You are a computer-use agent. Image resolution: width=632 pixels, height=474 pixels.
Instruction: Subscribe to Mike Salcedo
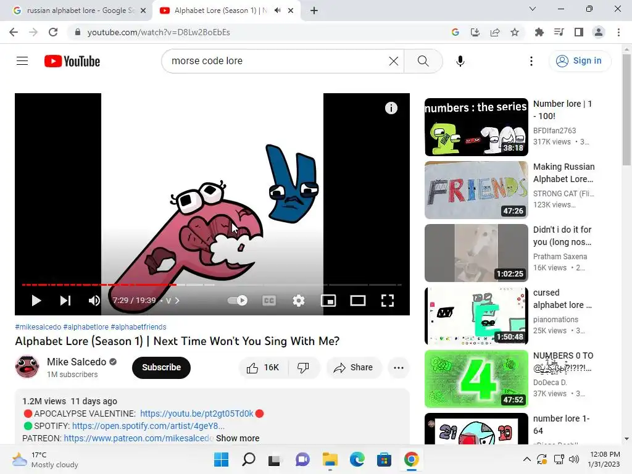pyautogui.click(x=161, y=368)
